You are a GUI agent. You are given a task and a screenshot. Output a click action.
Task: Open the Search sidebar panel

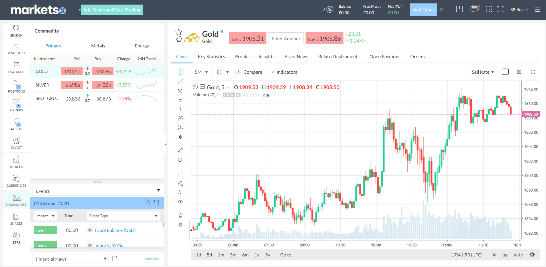click(x=16, y=31)
